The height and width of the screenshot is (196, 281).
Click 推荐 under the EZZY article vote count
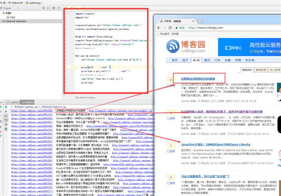(171, 119)
